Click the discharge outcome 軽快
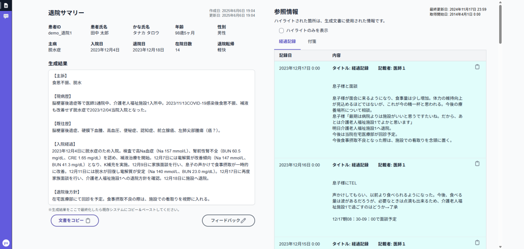524x249 pixels. (x=222, y=50)
